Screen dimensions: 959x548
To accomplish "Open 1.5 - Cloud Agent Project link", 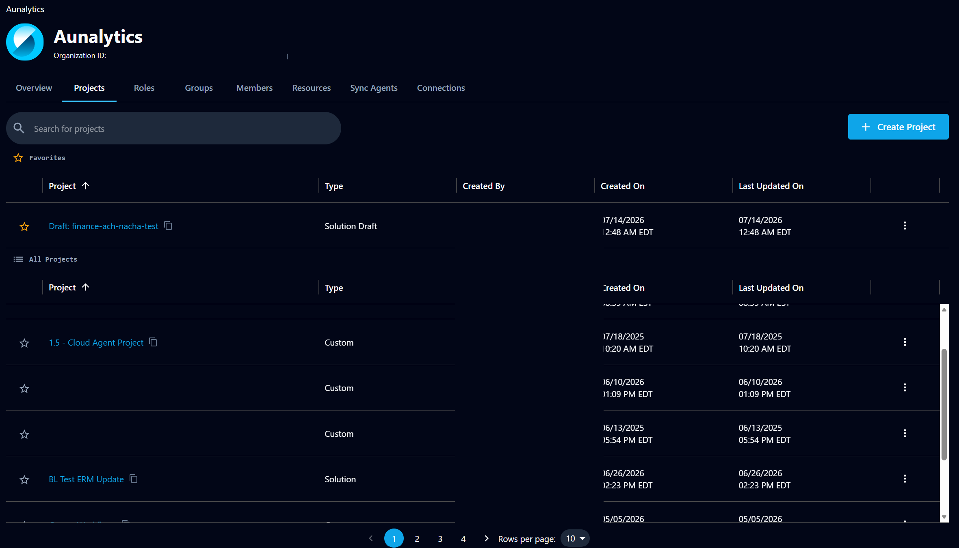I will 96,342.
